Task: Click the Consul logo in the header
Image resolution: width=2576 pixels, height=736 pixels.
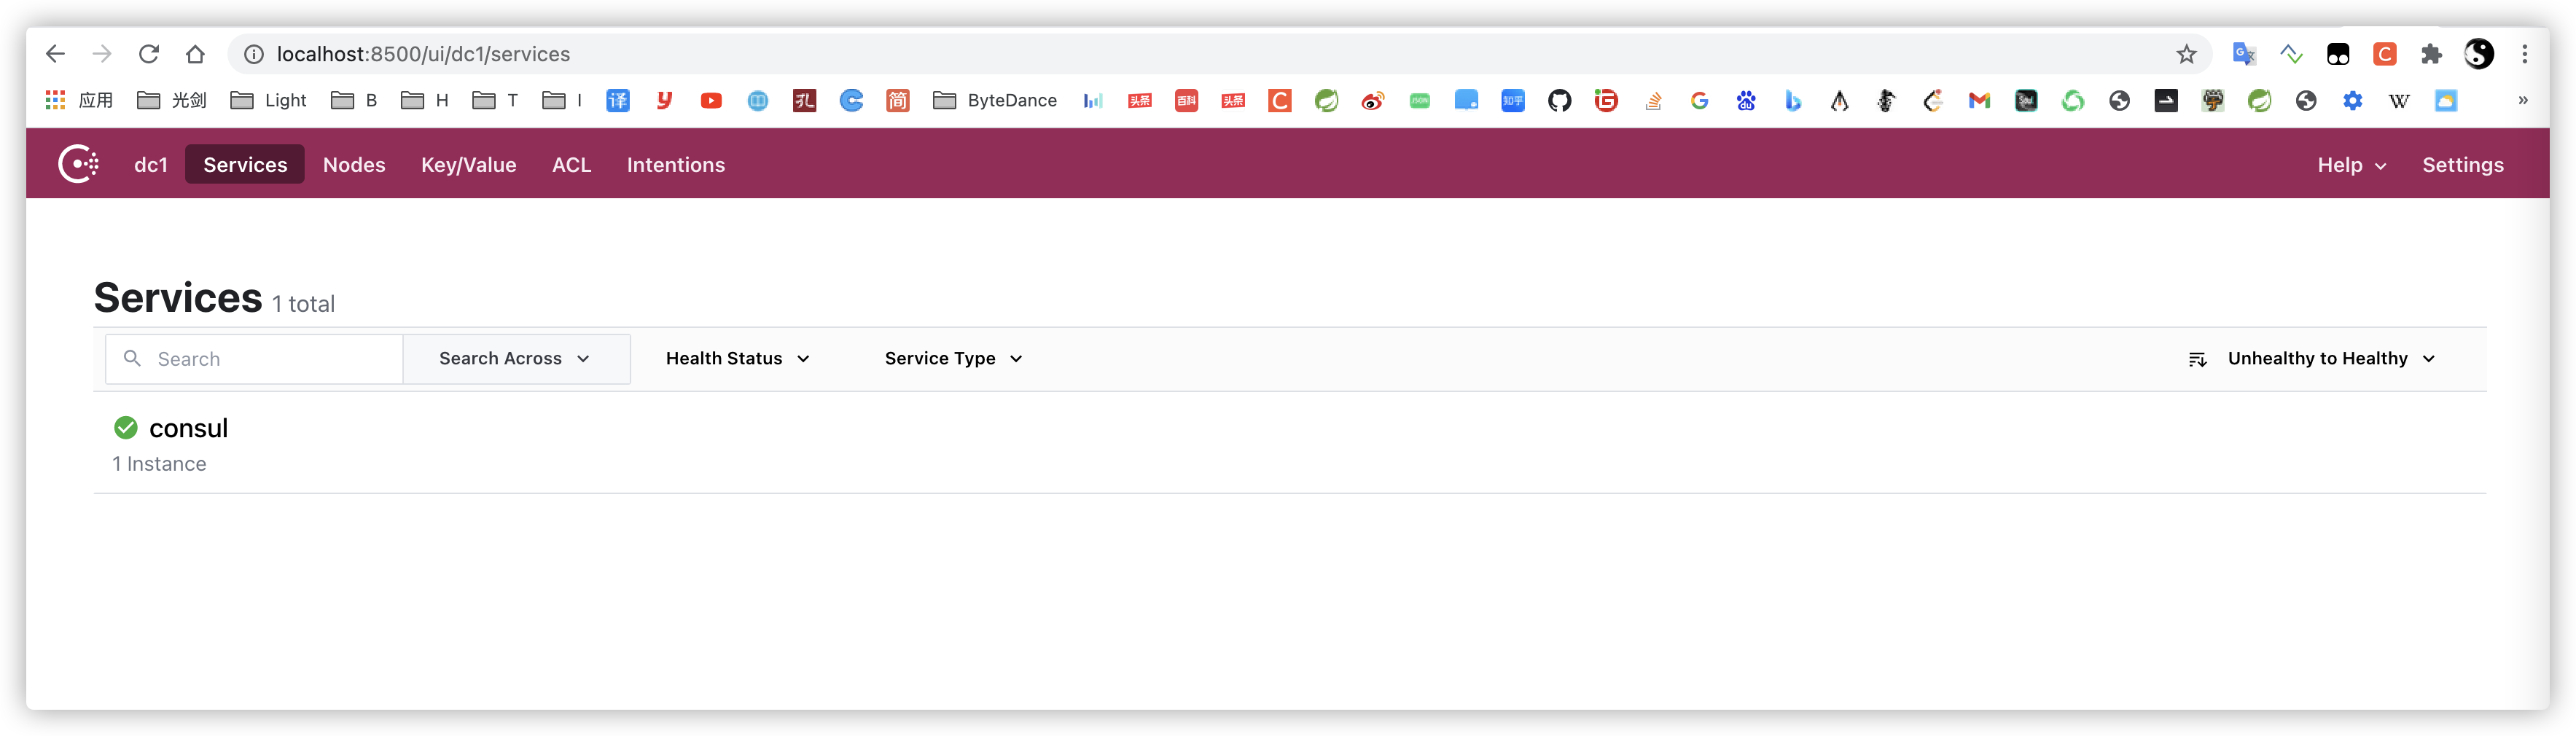Action: click(x=78, y=164)
